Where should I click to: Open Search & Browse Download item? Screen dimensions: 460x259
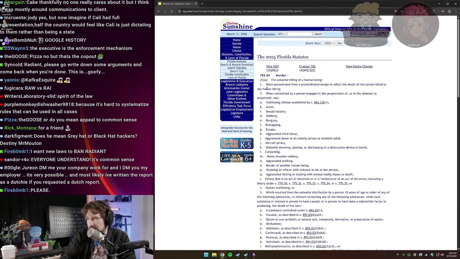(x=237, y=65)
